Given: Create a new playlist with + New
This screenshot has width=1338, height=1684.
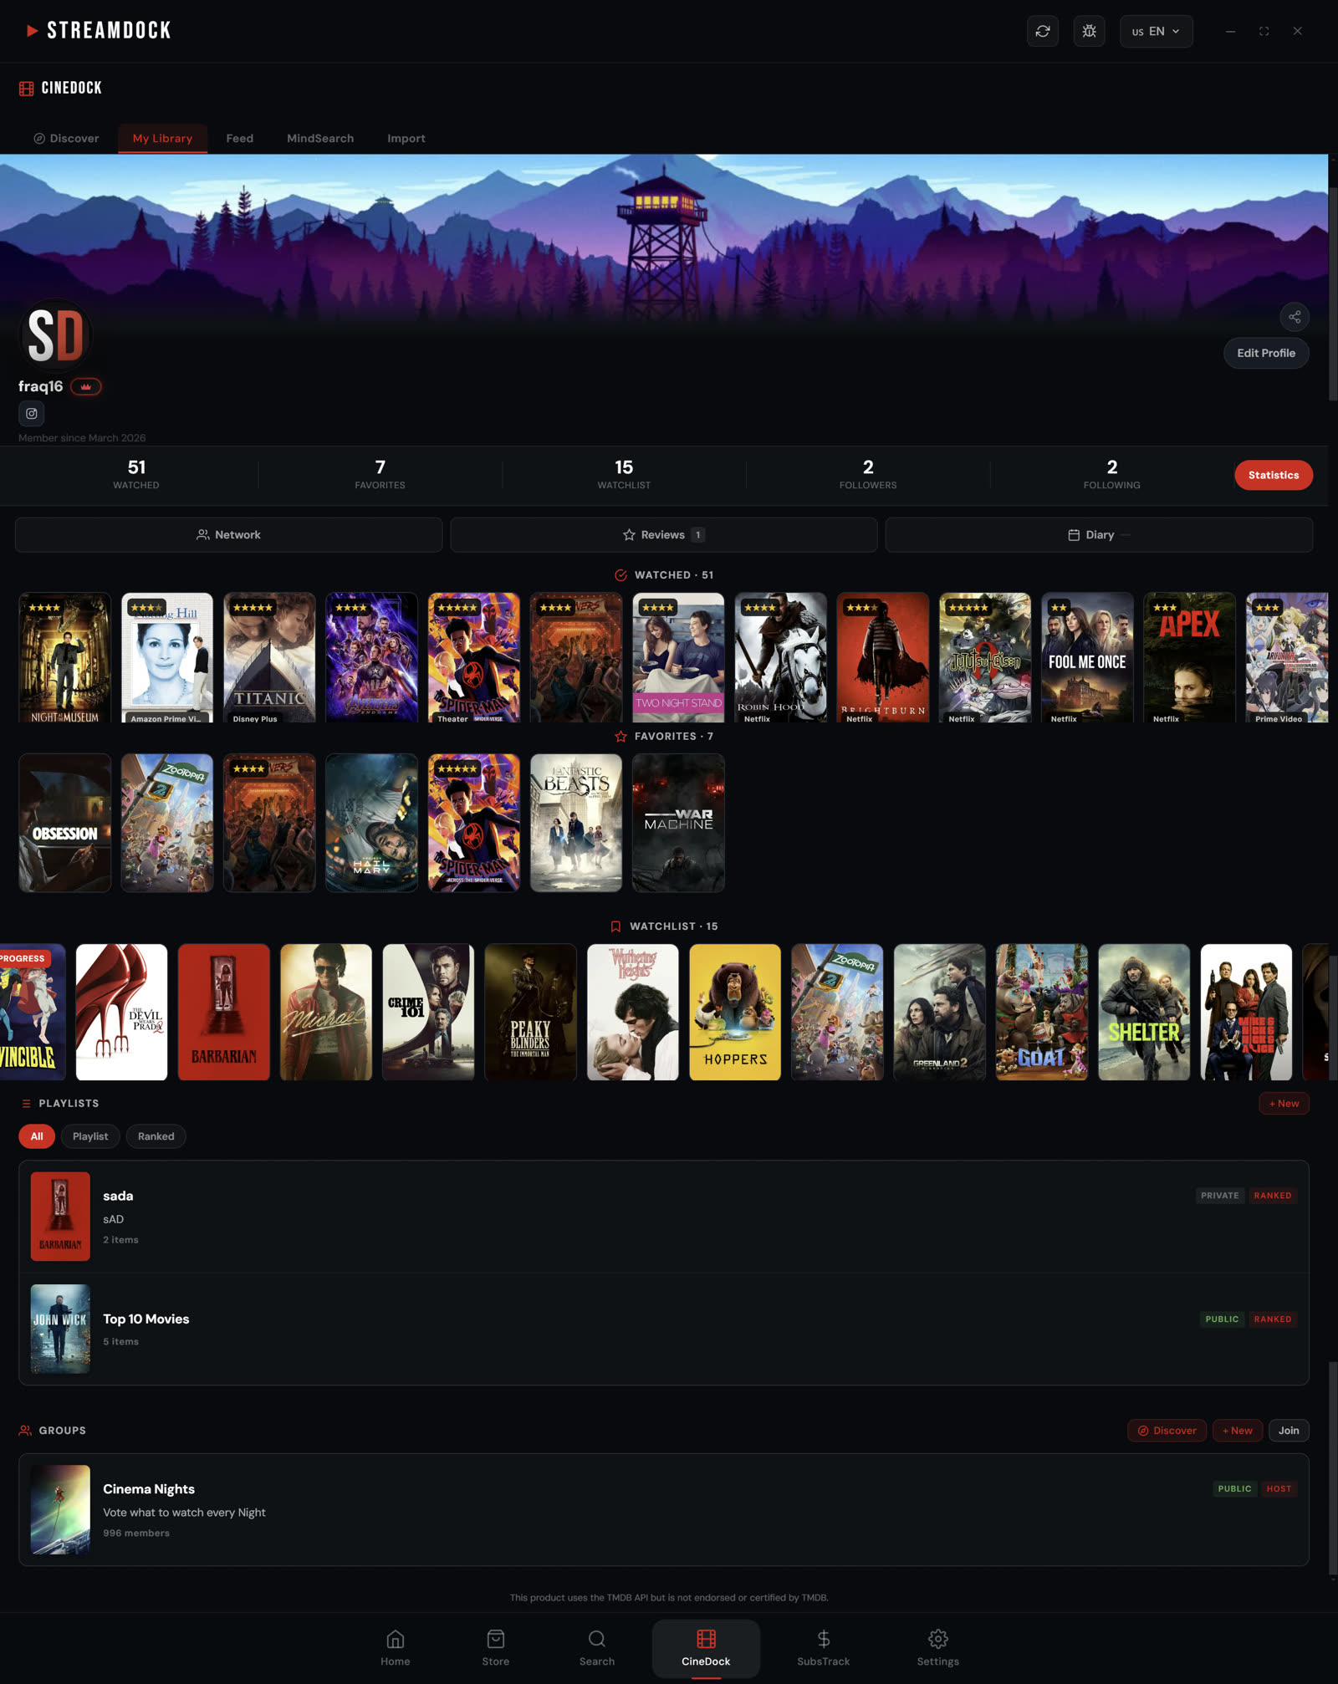Looking at the screenshot, I should [1284, 1104].
